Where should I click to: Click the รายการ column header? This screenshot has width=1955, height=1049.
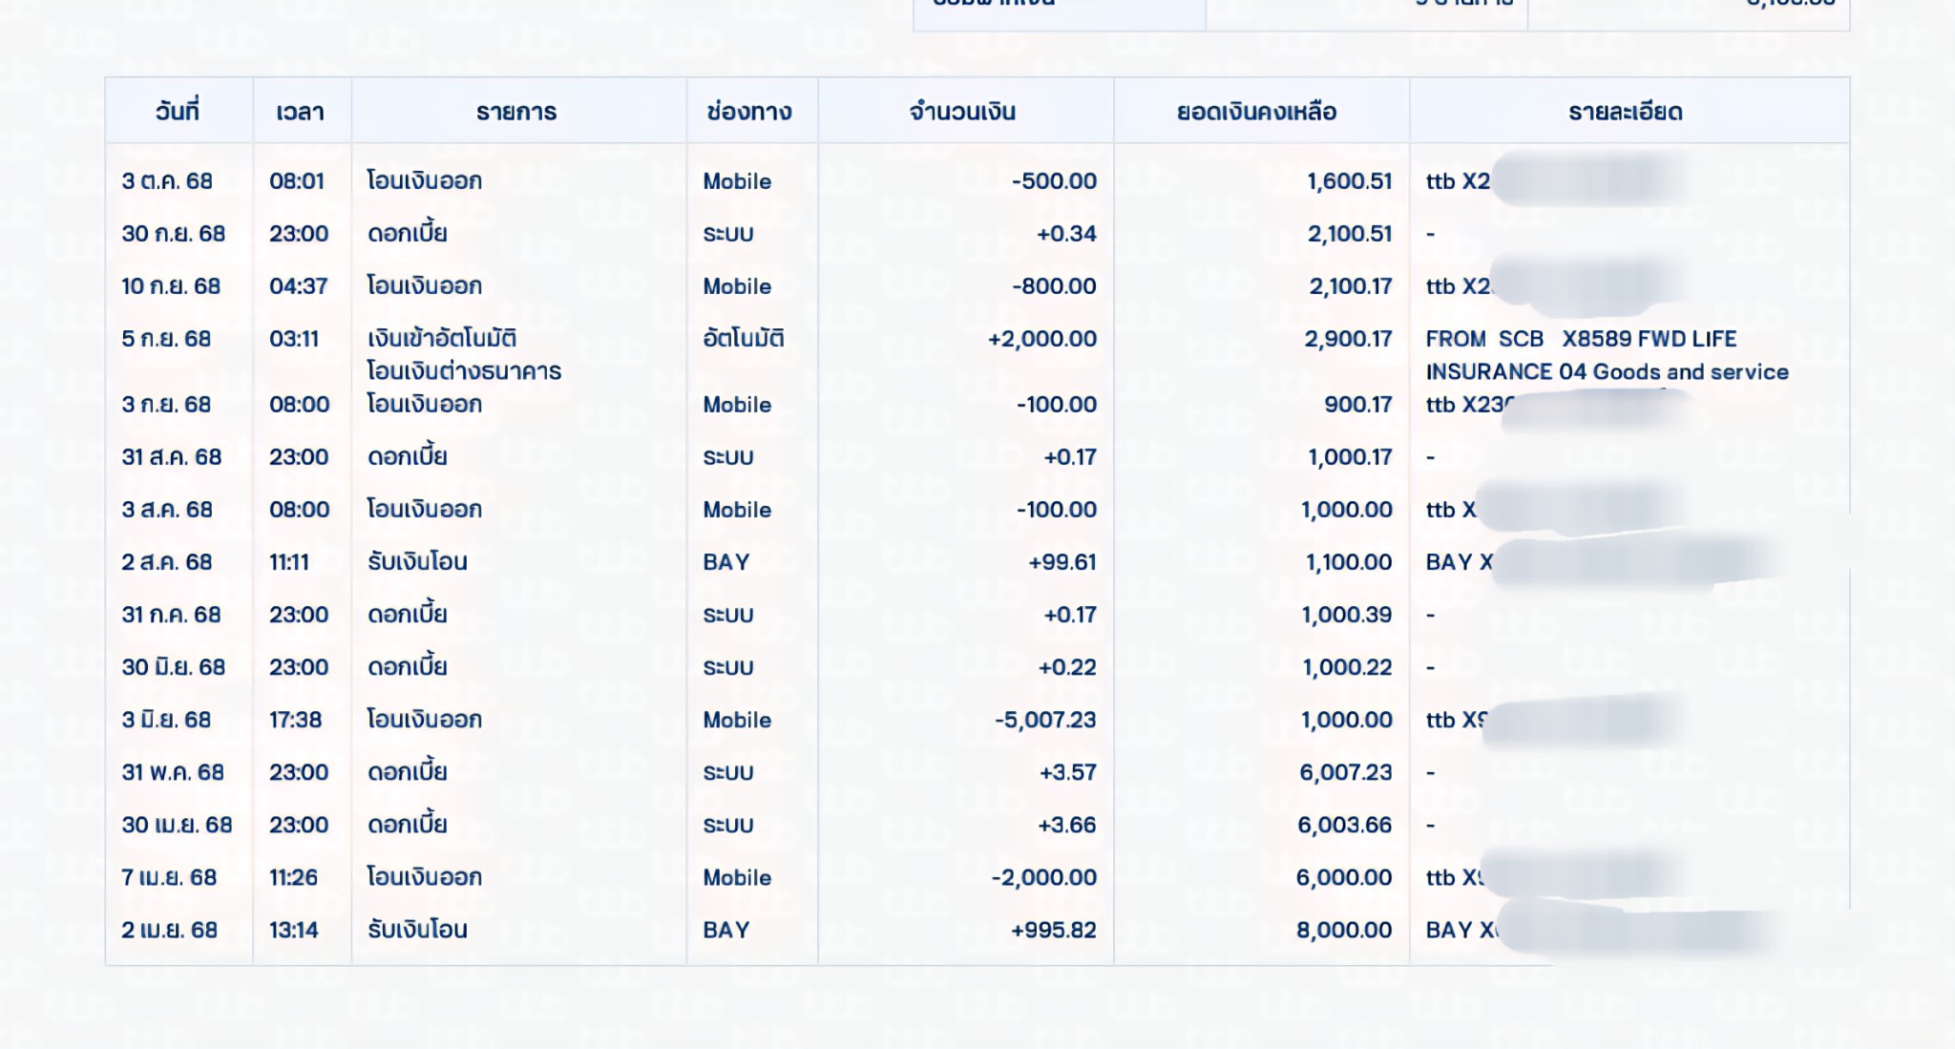[516, 112]
